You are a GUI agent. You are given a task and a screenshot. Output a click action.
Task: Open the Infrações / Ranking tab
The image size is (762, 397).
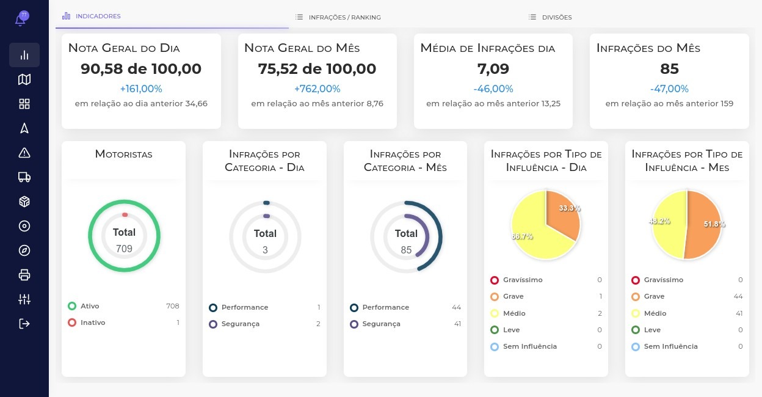point(338,17)
